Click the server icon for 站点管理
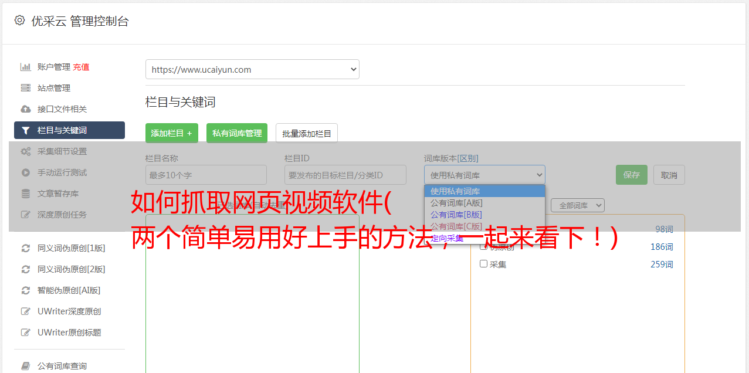 26,88
